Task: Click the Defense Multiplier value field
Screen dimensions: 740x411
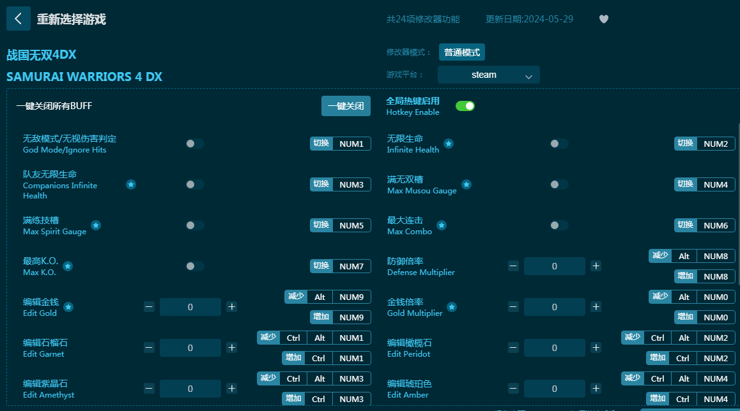Action: tap(555, 266)
